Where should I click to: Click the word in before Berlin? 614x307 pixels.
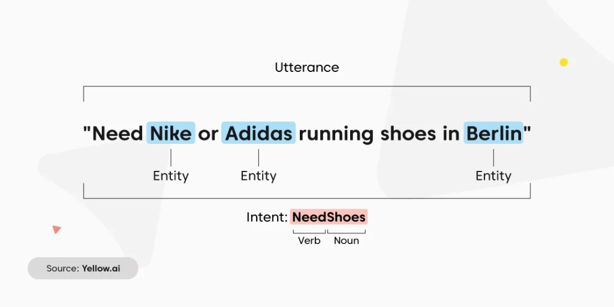[451, 134]
